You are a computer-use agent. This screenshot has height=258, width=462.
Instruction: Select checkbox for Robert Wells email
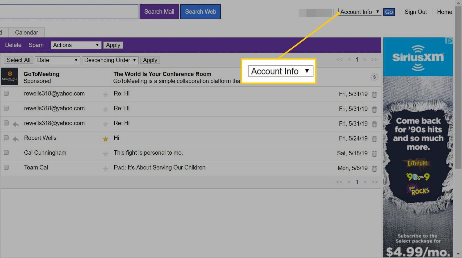point(6,138)
